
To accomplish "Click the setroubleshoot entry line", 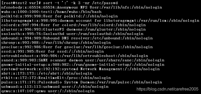I will (75, 56).
